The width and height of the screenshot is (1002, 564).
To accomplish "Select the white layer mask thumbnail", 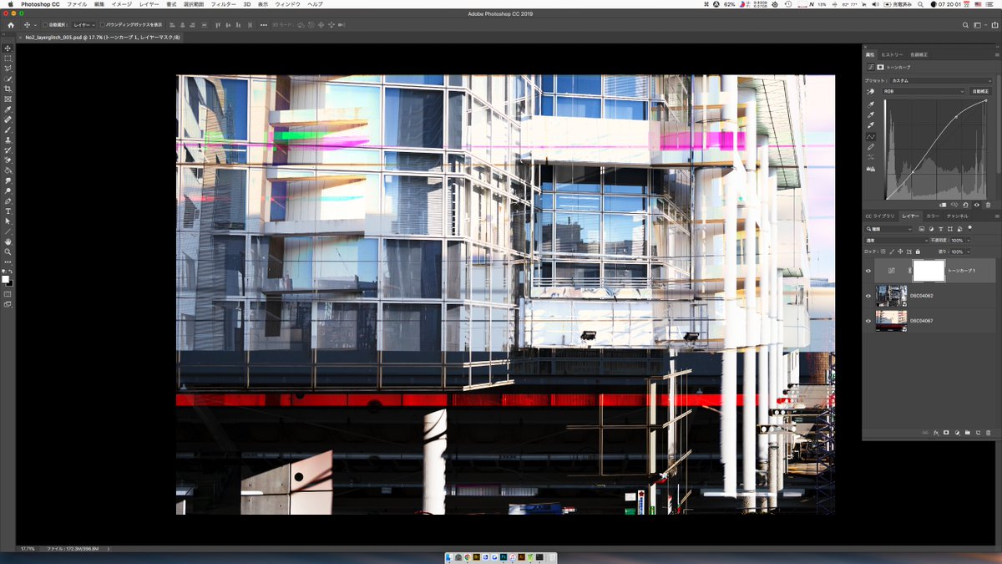I will click(929, 271).
